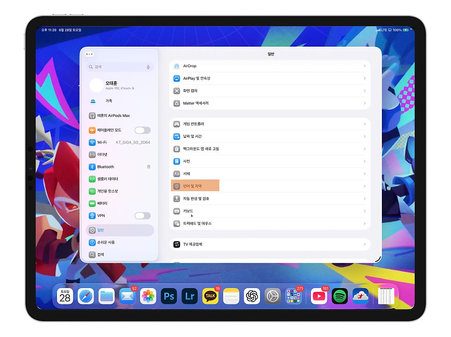
Task: Expand 서체 row chevron
Action: [x=365, y=174]
